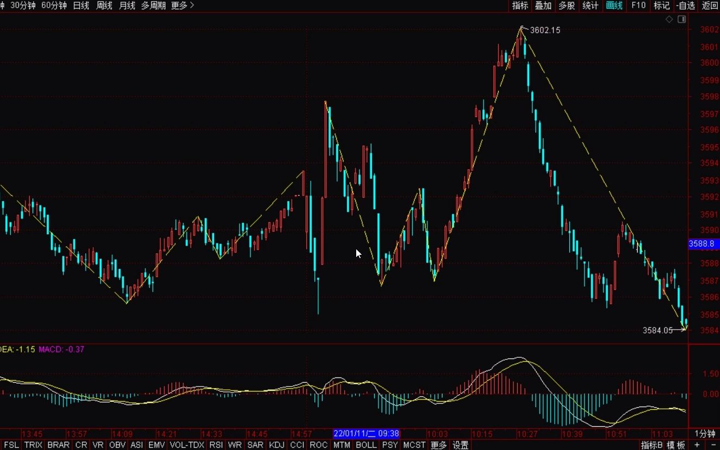
Task: Select the PSY indicator tab
Action: click(390, 445)
